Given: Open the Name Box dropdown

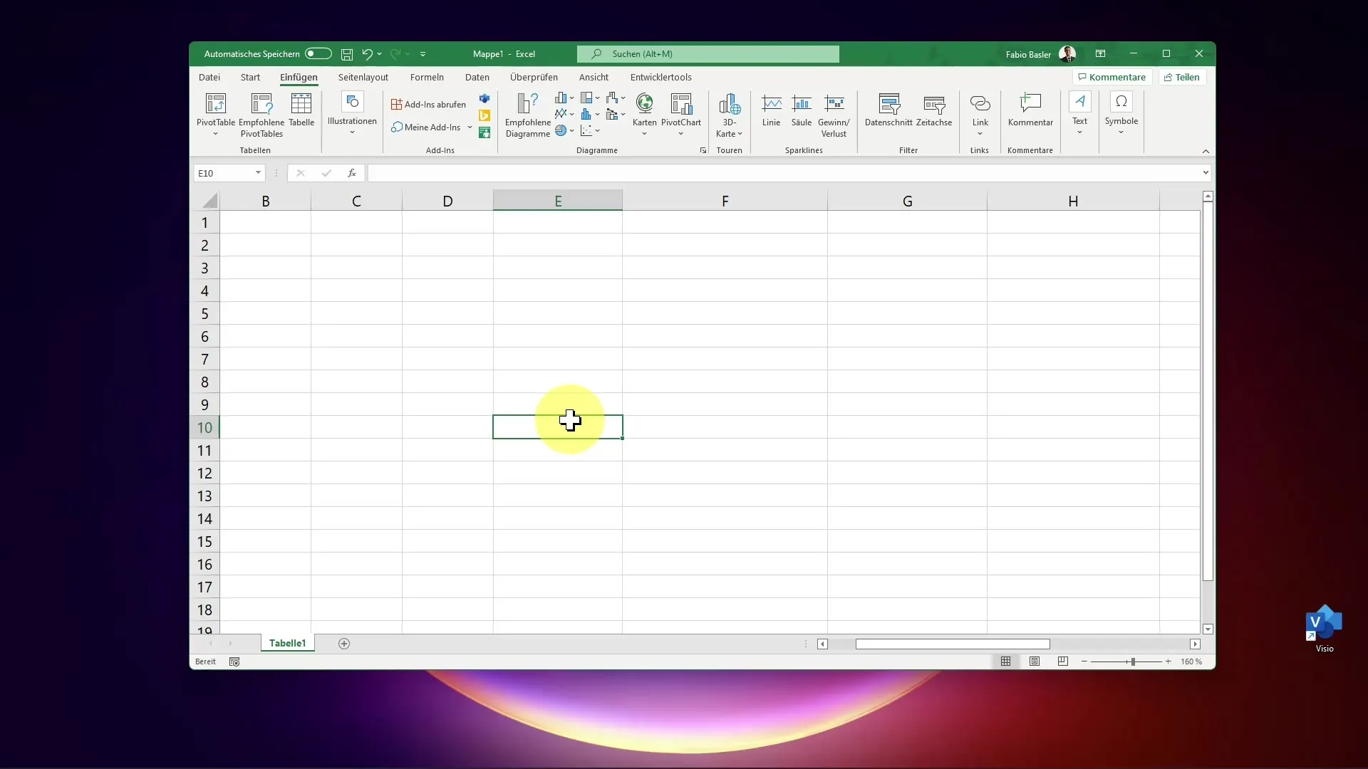Looking at the screenshot, I should [258, 173].
